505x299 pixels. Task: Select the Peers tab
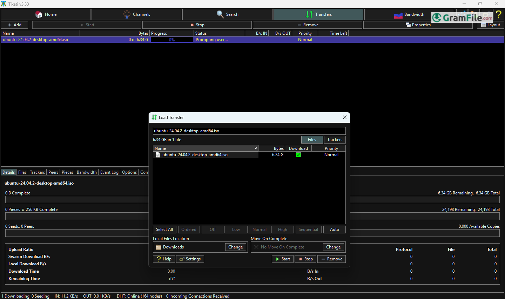53,172
